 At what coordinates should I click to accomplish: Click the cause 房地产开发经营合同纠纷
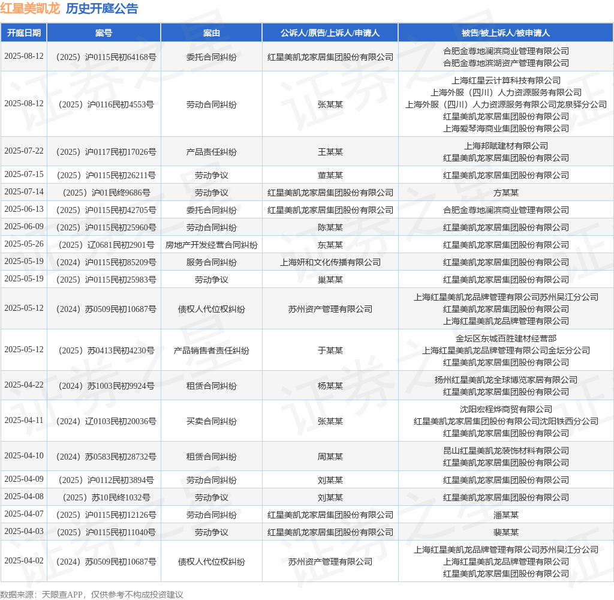pos(212,245)
